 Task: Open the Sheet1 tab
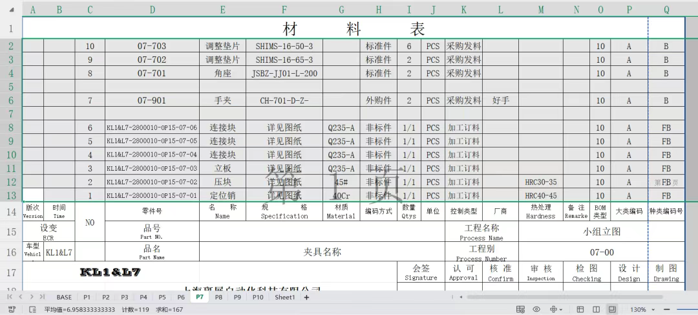[x=285, y=297]
